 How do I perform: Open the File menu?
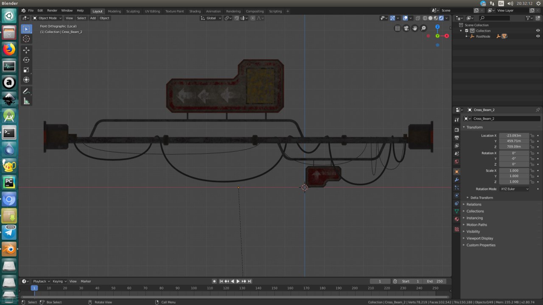31,11
